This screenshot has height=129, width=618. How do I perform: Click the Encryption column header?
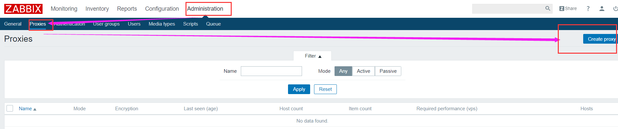coord(127,109)
